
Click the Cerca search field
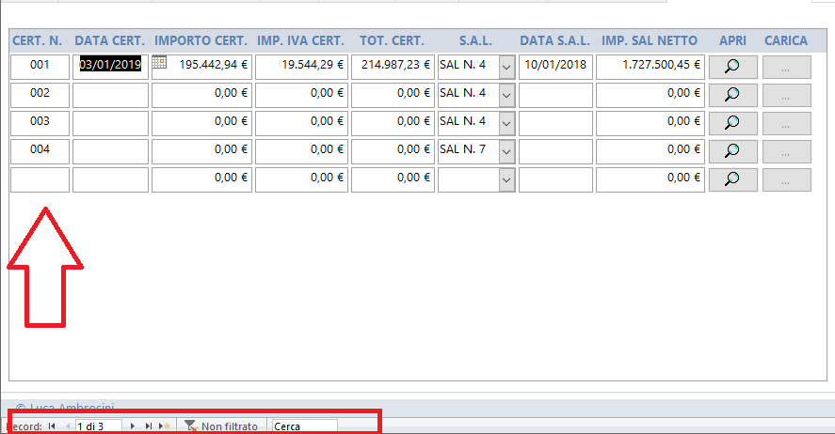305,426
